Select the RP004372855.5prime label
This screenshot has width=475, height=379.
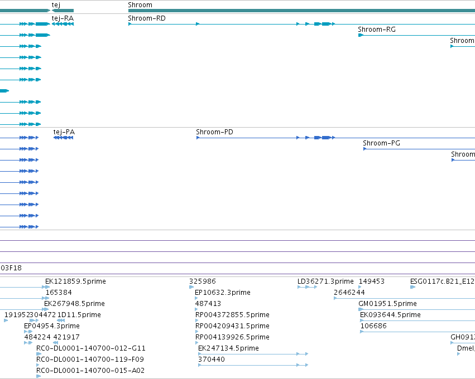(232, 315)
